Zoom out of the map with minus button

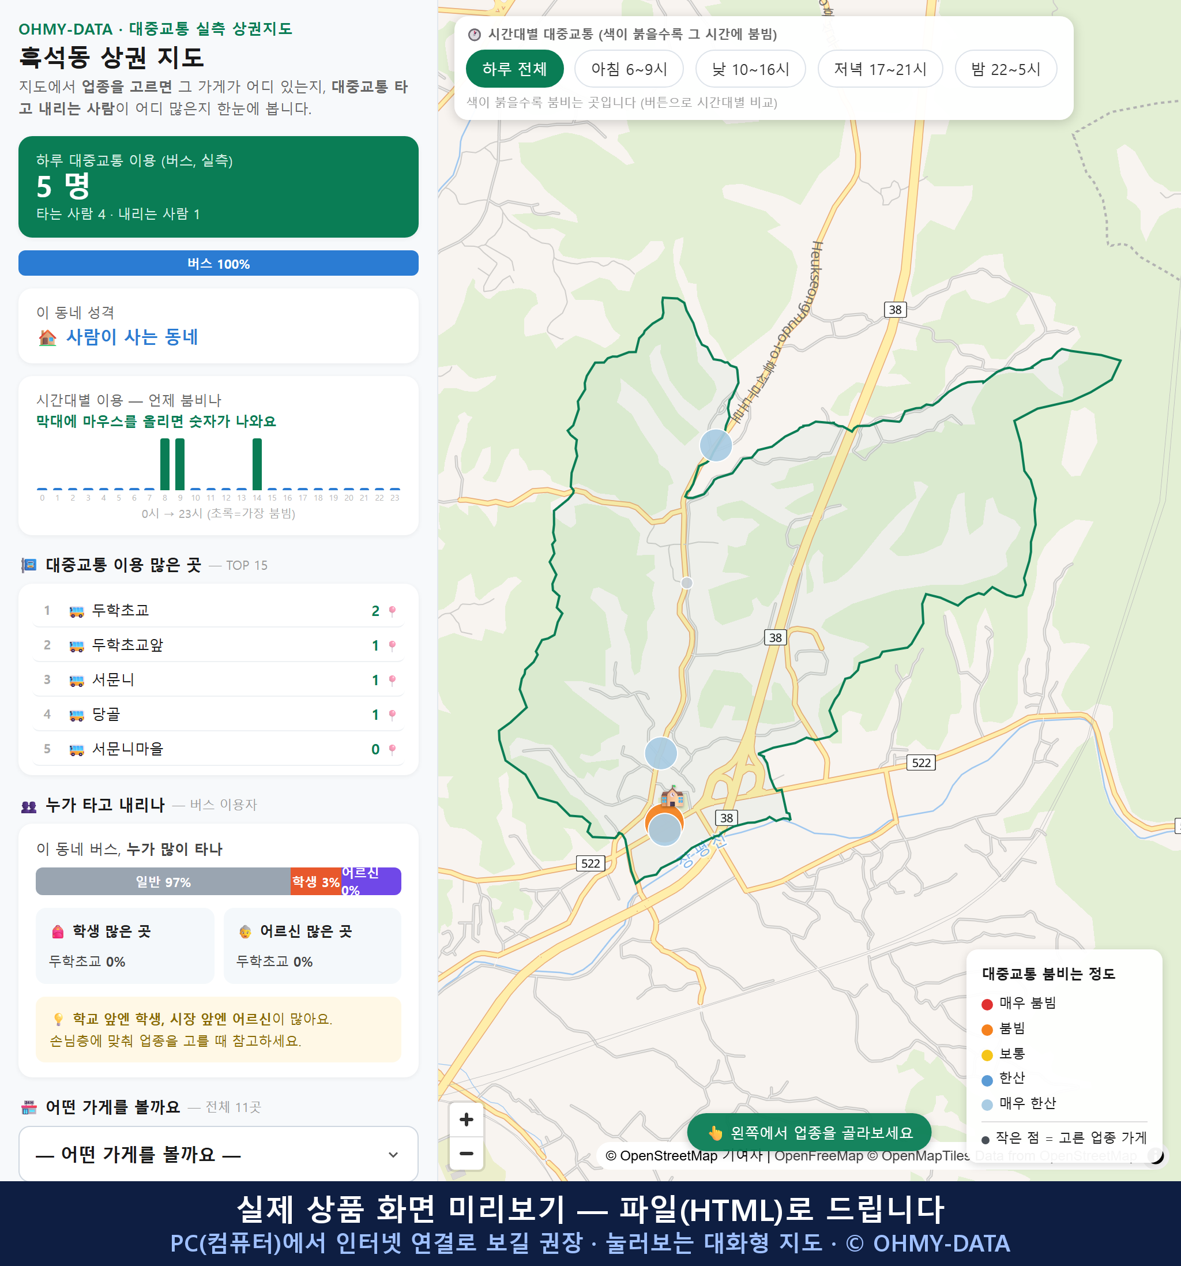point(466,1154)
